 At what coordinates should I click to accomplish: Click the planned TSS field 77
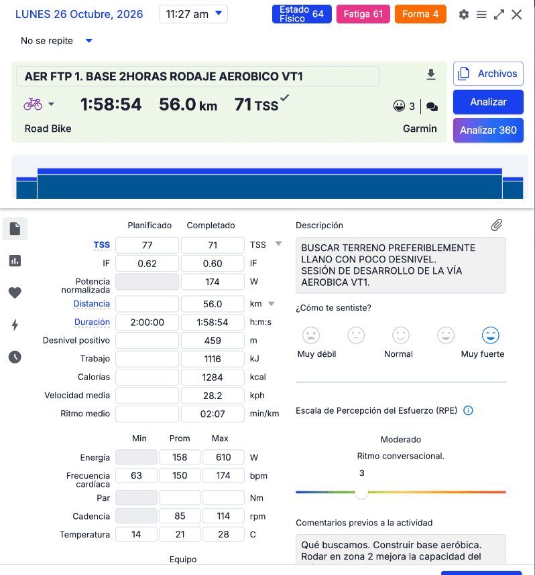pyautogui.click(x=147, y=245)
